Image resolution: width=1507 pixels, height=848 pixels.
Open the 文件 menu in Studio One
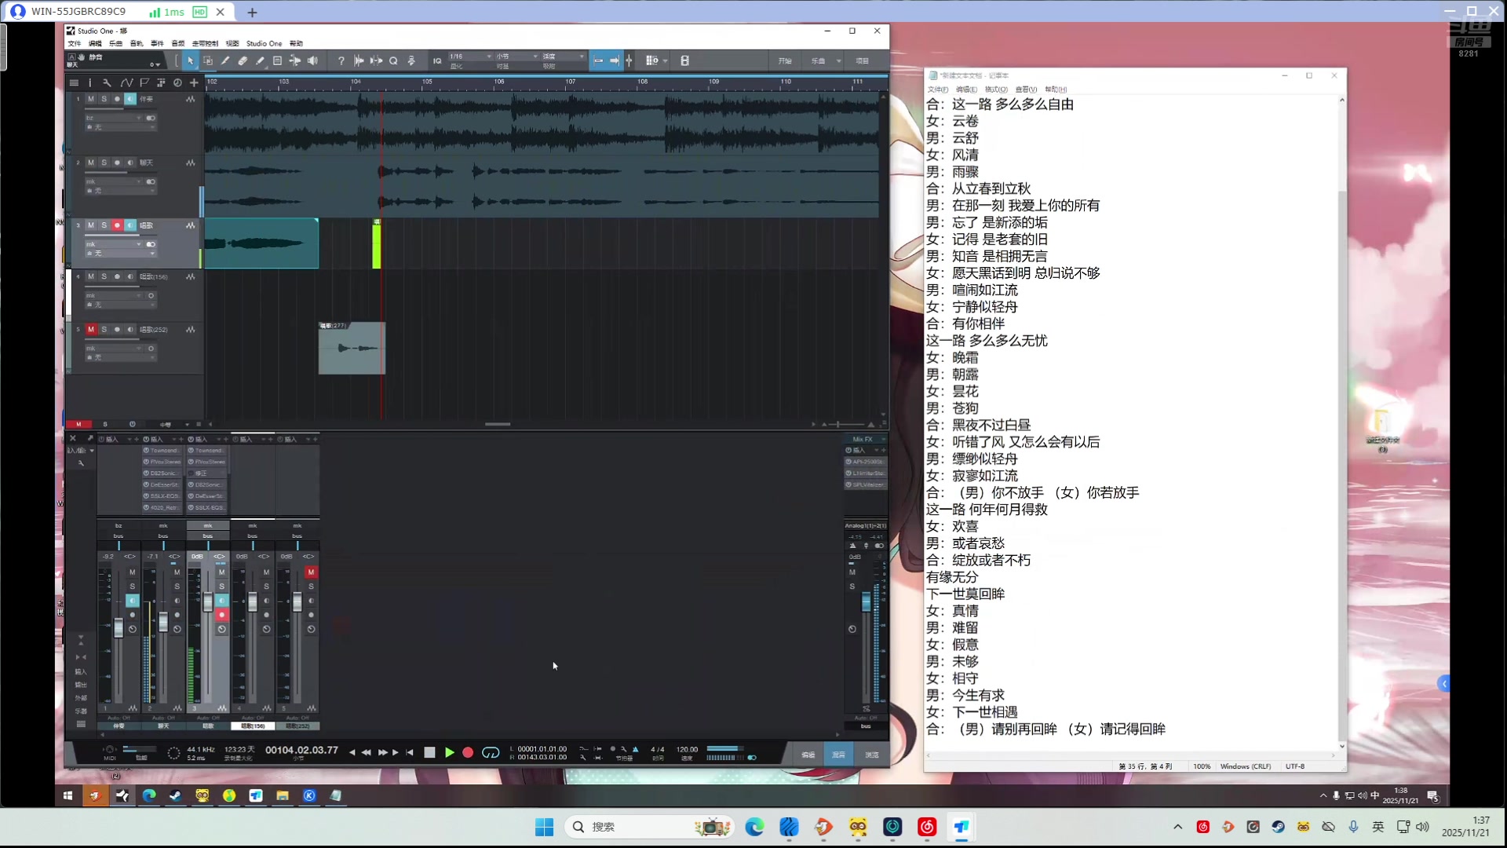click(x=75, y=43)
